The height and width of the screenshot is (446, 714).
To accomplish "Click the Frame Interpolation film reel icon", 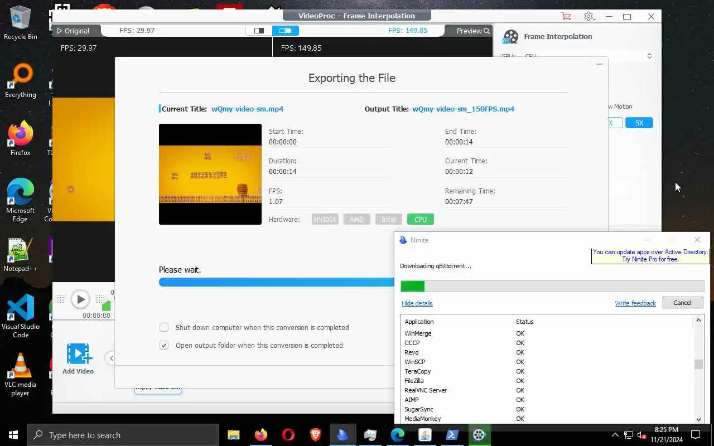I will point(510,37).
